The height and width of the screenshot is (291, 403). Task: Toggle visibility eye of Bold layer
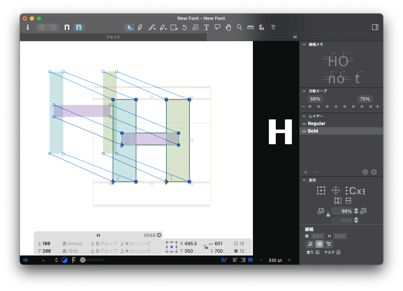tap(304, 131)
